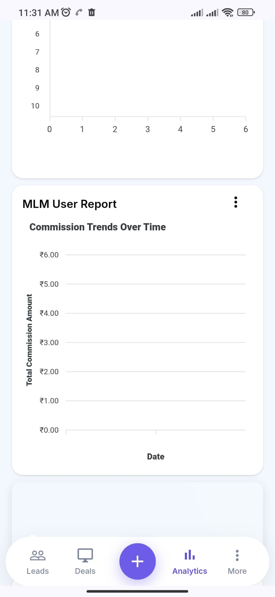Open the Deals monitor icon

point(85,555)
